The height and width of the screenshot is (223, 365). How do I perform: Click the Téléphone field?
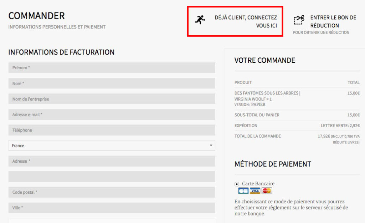click(x=112, y=130)
